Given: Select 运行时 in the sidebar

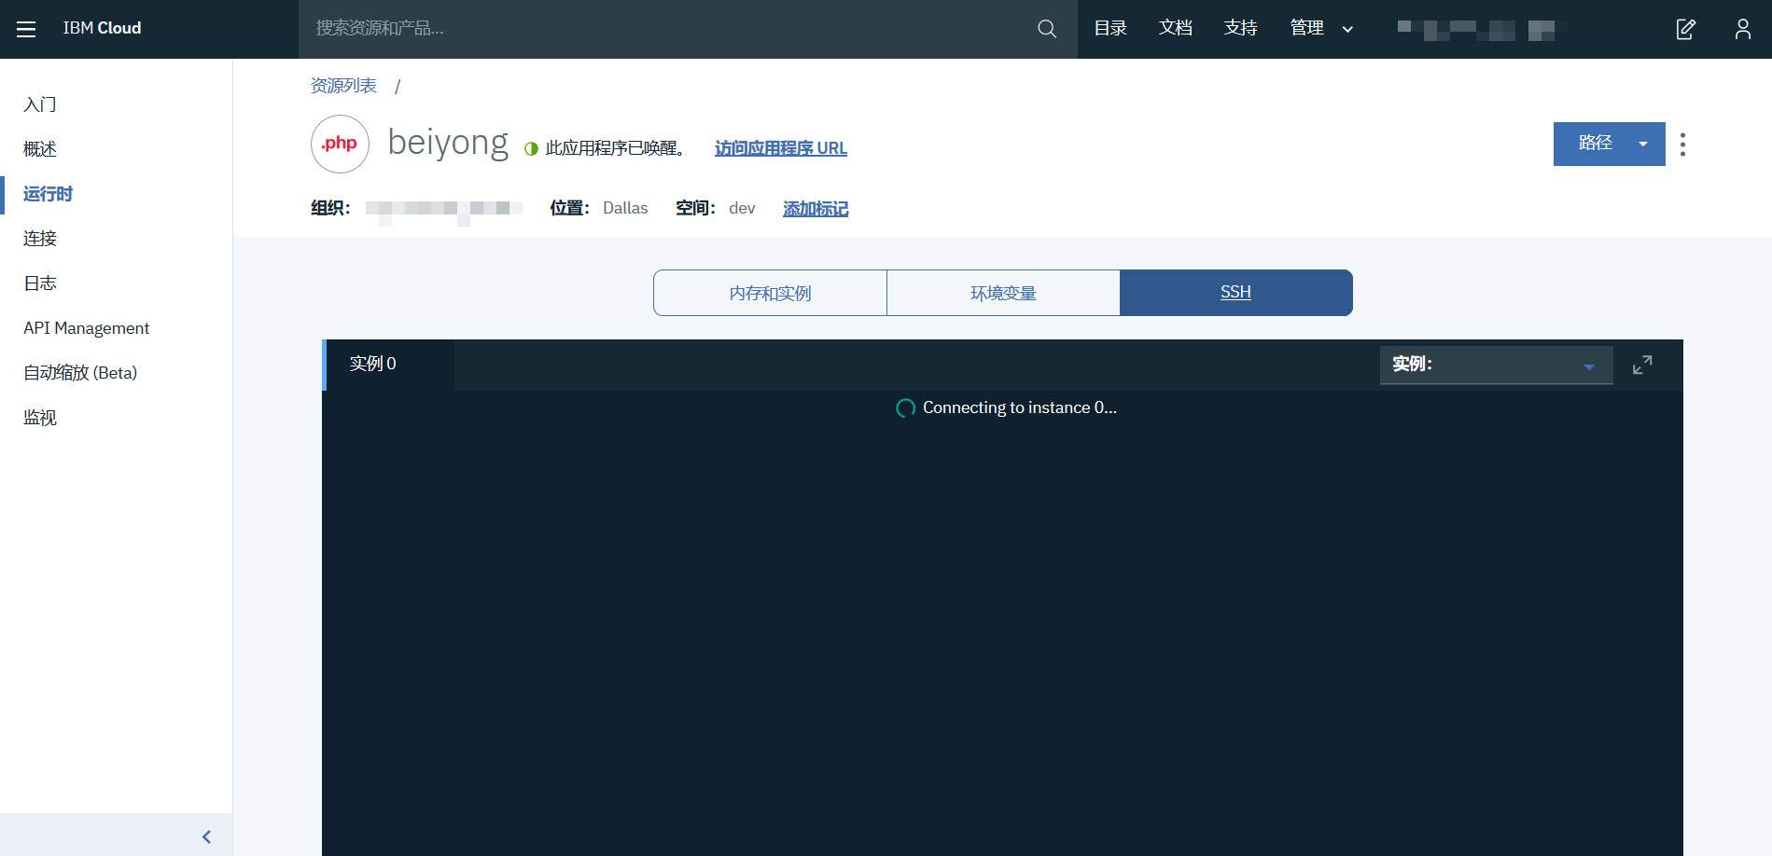Looking at the screenshot, I should coord(48,194).
